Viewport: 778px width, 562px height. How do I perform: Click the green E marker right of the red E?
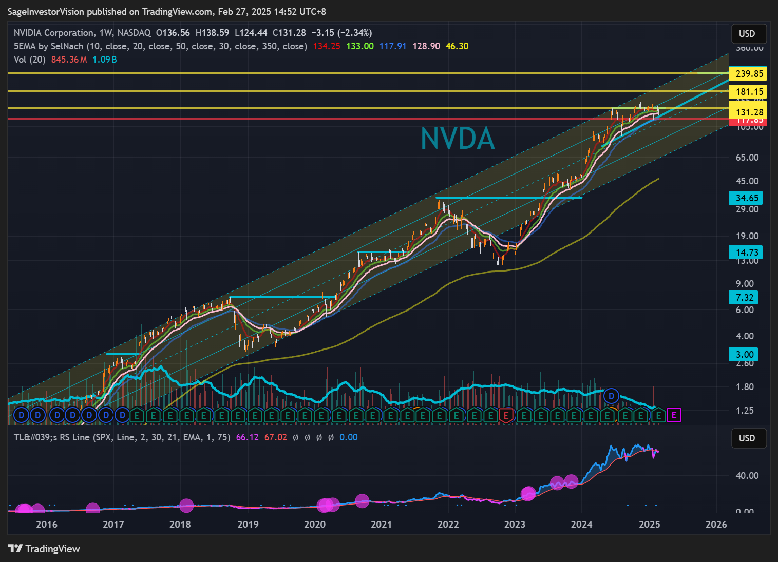click(x=524, y=415)
